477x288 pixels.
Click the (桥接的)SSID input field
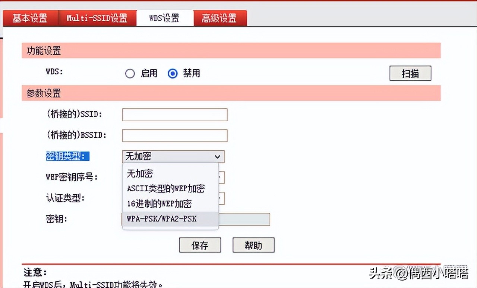(x=174, y=115)
